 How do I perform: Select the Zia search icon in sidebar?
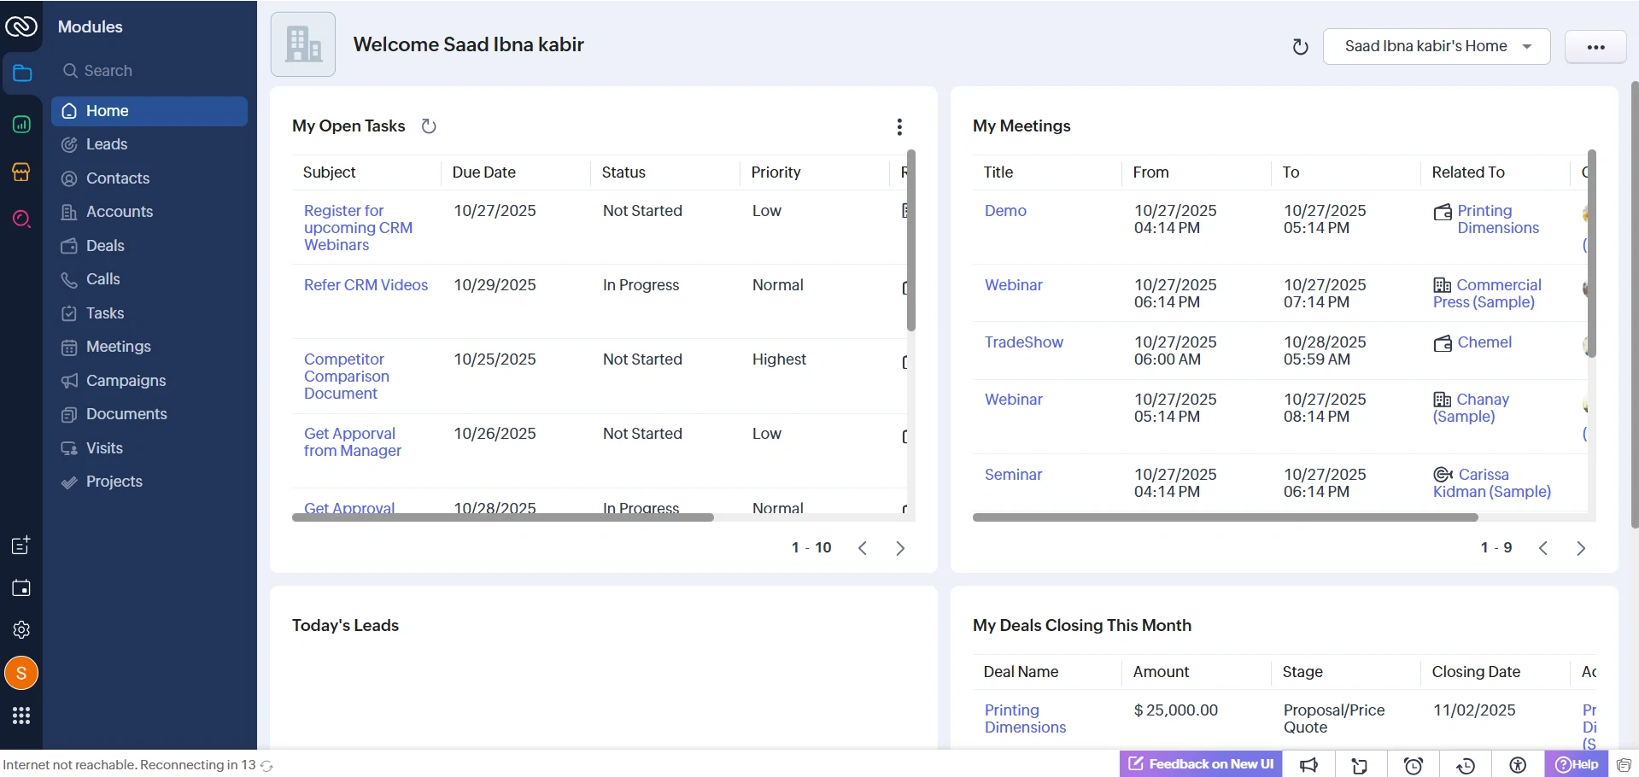pos(20,219)
